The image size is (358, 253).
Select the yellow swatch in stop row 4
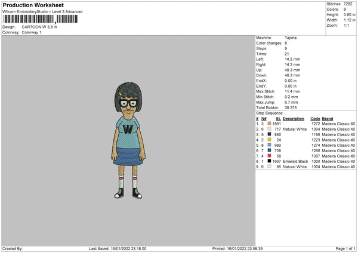point(270,140)
